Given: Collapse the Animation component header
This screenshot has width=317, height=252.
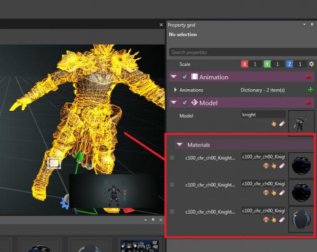Looking at the screenshot, I should click(174, 77).
